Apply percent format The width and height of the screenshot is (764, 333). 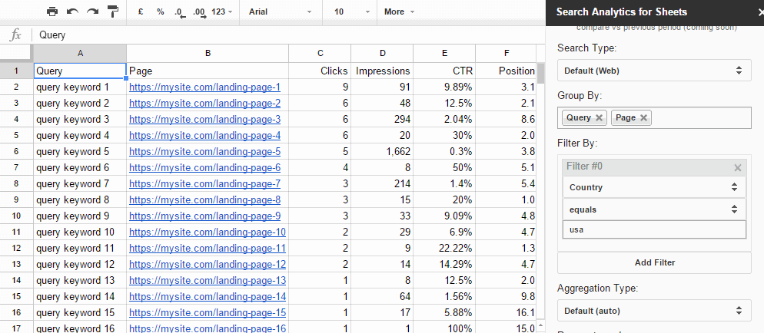click(160, 12)
